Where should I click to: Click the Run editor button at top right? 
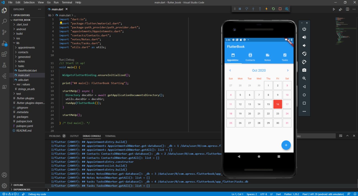coord(334,9)
